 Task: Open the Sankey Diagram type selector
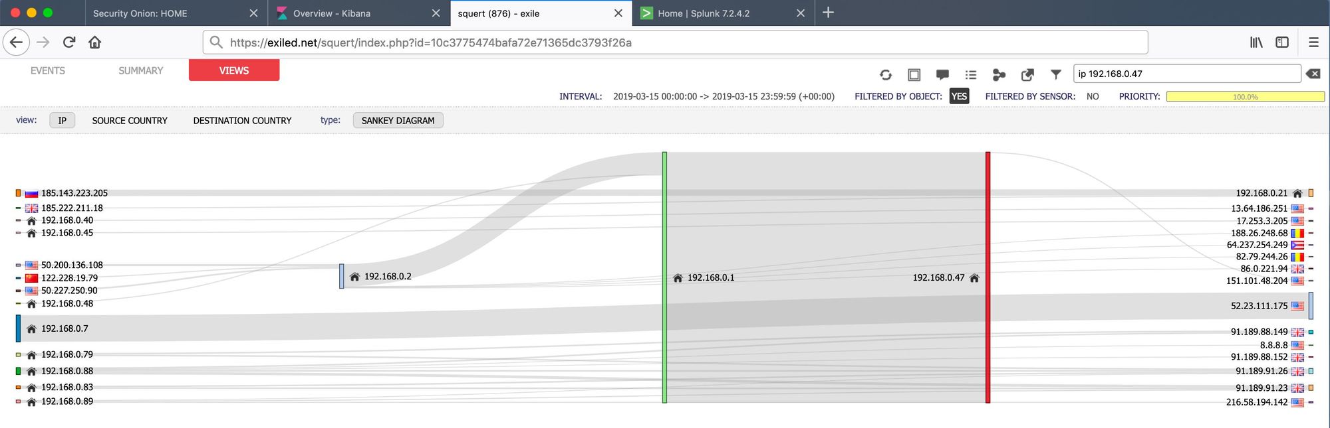pyautogui.click(x=398, y=120)
